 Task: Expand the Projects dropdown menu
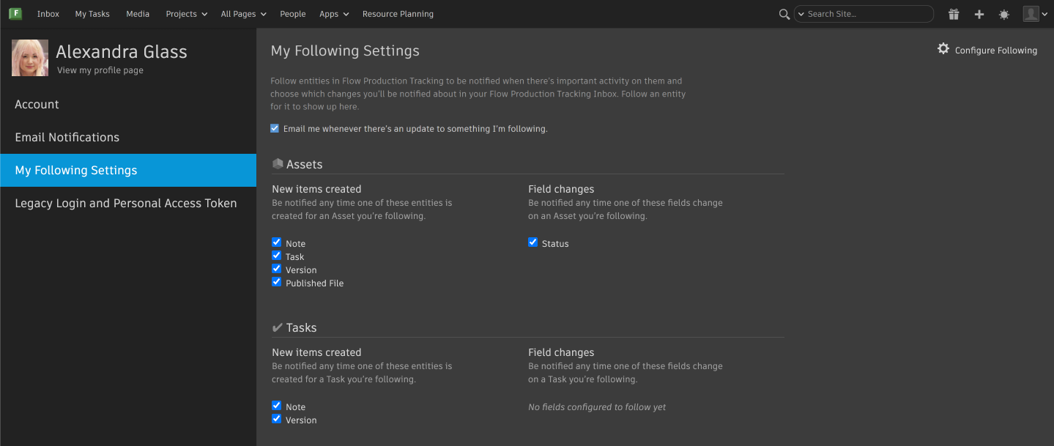coord(187,14)
